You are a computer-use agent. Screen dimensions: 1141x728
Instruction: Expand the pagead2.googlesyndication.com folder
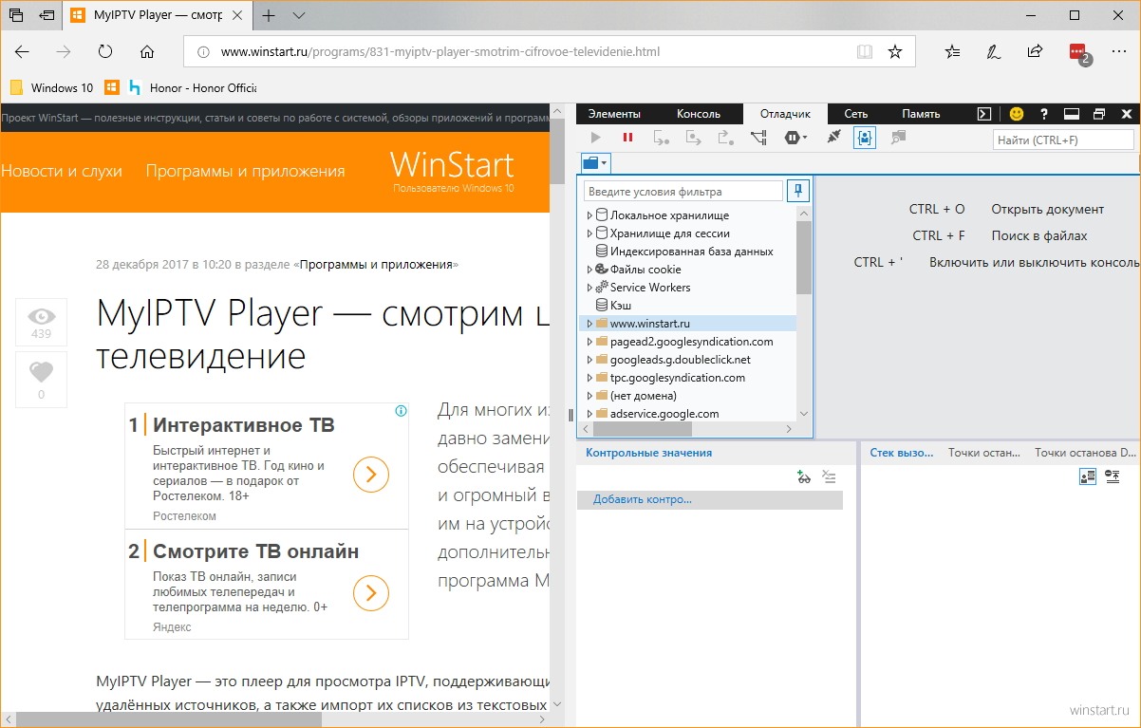tap(589, 342)
